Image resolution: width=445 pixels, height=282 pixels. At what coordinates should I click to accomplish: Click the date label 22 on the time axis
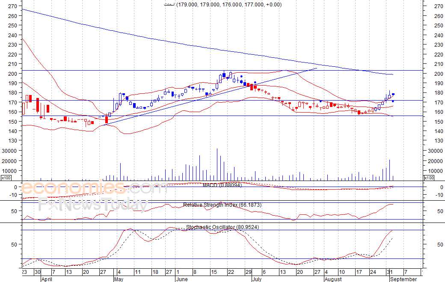click(231, 272)
